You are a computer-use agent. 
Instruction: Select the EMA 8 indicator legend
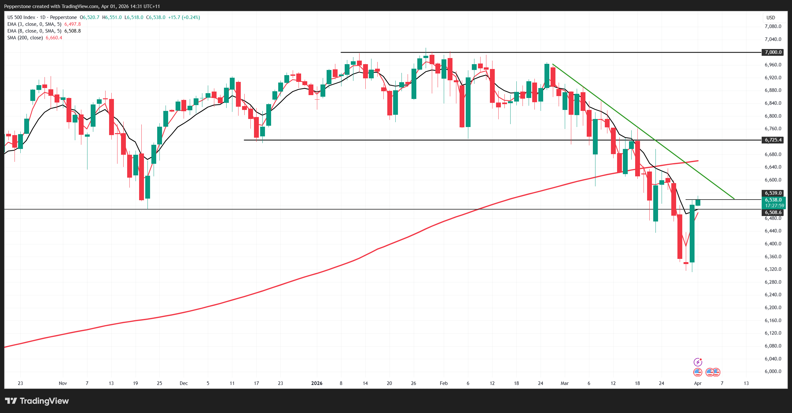34,31
